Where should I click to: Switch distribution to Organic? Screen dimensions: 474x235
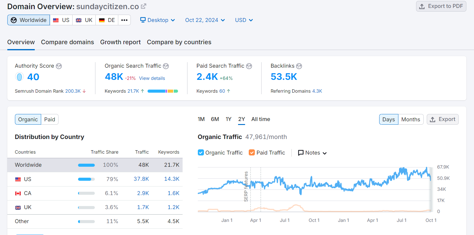pyautogui.click(x=28, y=119)
